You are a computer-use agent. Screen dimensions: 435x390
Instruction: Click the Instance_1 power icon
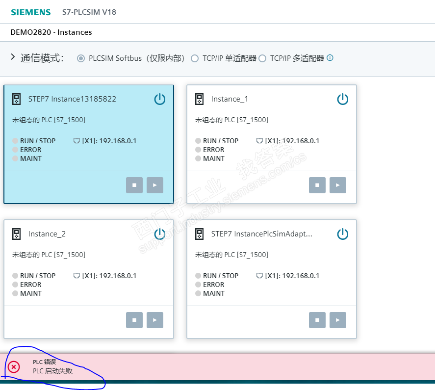pyautogui.click(x=343, y=99)
